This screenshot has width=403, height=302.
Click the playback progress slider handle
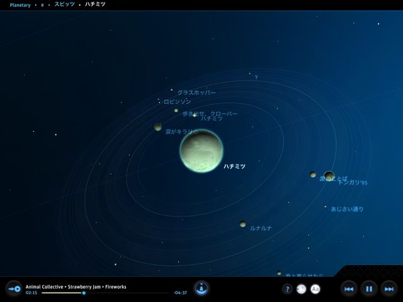coord(84,293)
